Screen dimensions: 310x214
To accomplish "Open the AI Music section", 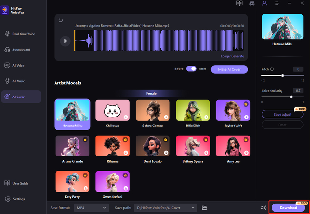I will tap(21, 81).
